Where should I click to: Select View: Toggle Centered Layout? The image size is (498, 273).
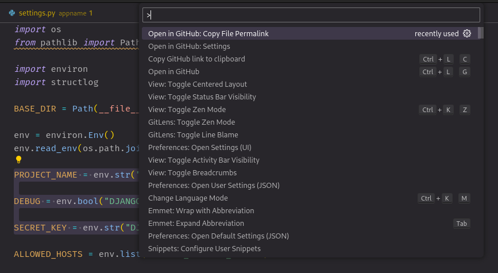[x=310, y=84]
